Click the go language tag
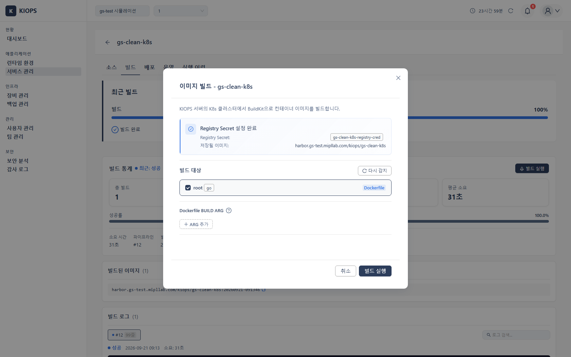This screenshot has width=571, height=357. [209, 188]
